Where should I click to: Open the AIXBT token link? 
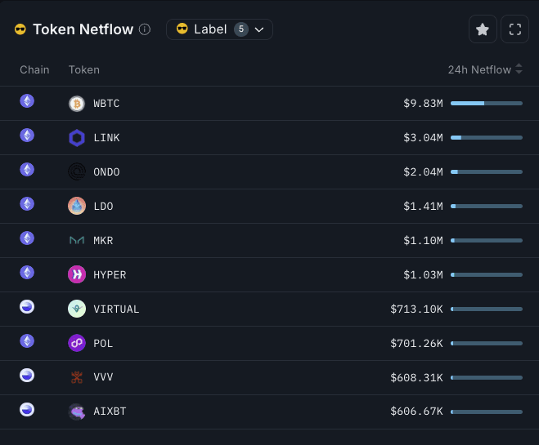point(110,412)
